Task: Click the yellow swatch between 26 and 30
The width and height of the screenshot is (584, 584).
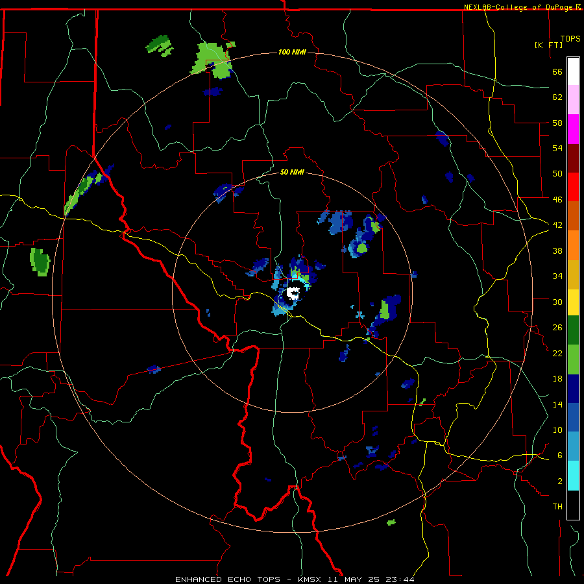Action: [573, 302]
